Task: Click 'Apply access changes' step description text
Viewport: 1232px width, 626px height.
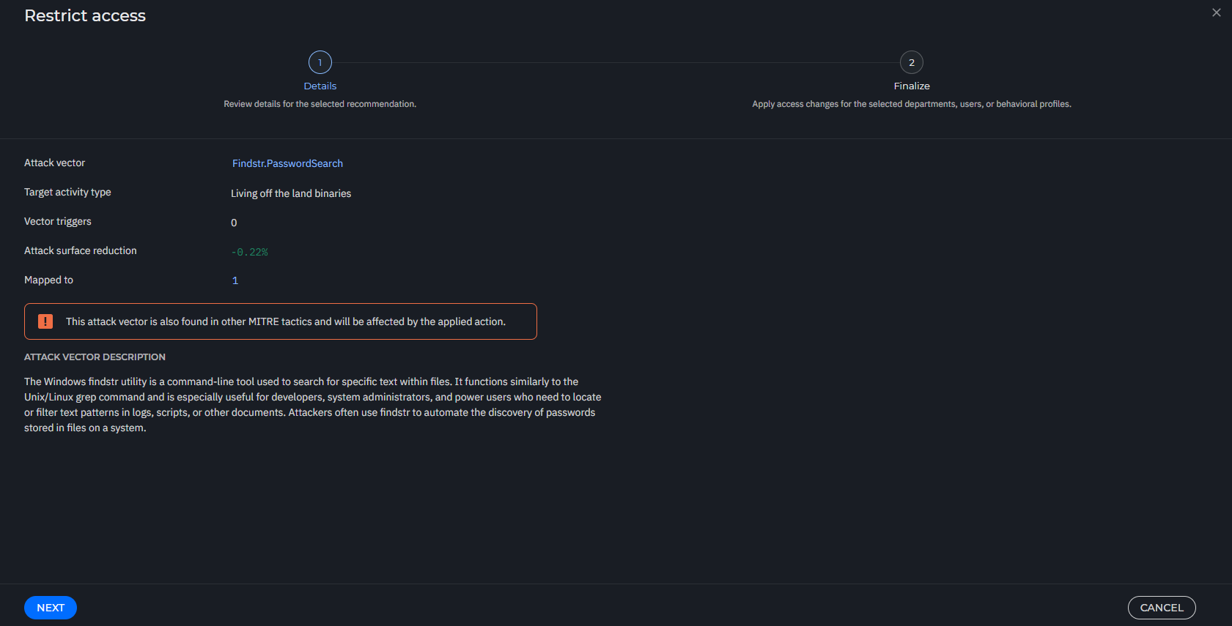Action: click(x=912, y=104)
